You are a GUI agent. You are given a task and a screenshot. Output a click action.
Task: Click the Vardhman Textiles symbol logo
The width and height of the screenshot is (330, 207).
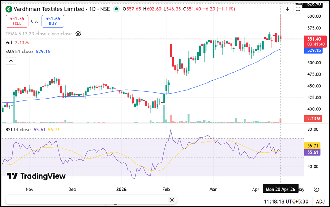[x=9, y=9]
